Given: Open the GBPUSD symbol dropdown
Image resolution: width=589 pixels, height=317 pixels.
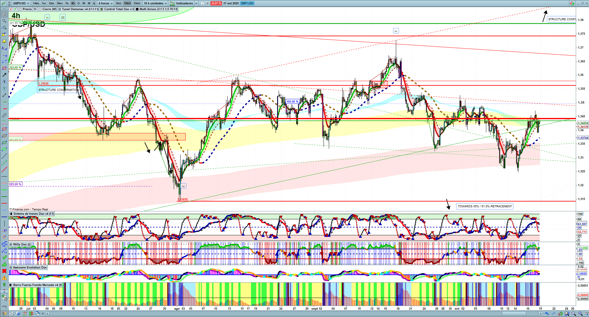Looking at the screenshot, I should click(x=21, y=3).
